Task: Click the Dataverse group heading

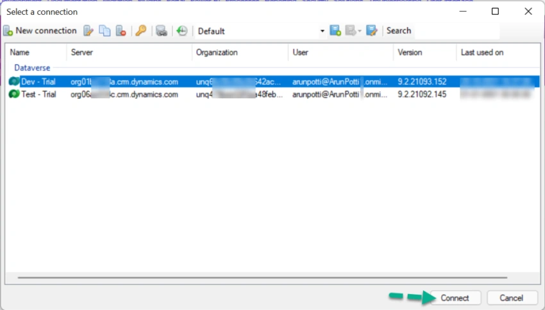Action: (x=32, y=68)
